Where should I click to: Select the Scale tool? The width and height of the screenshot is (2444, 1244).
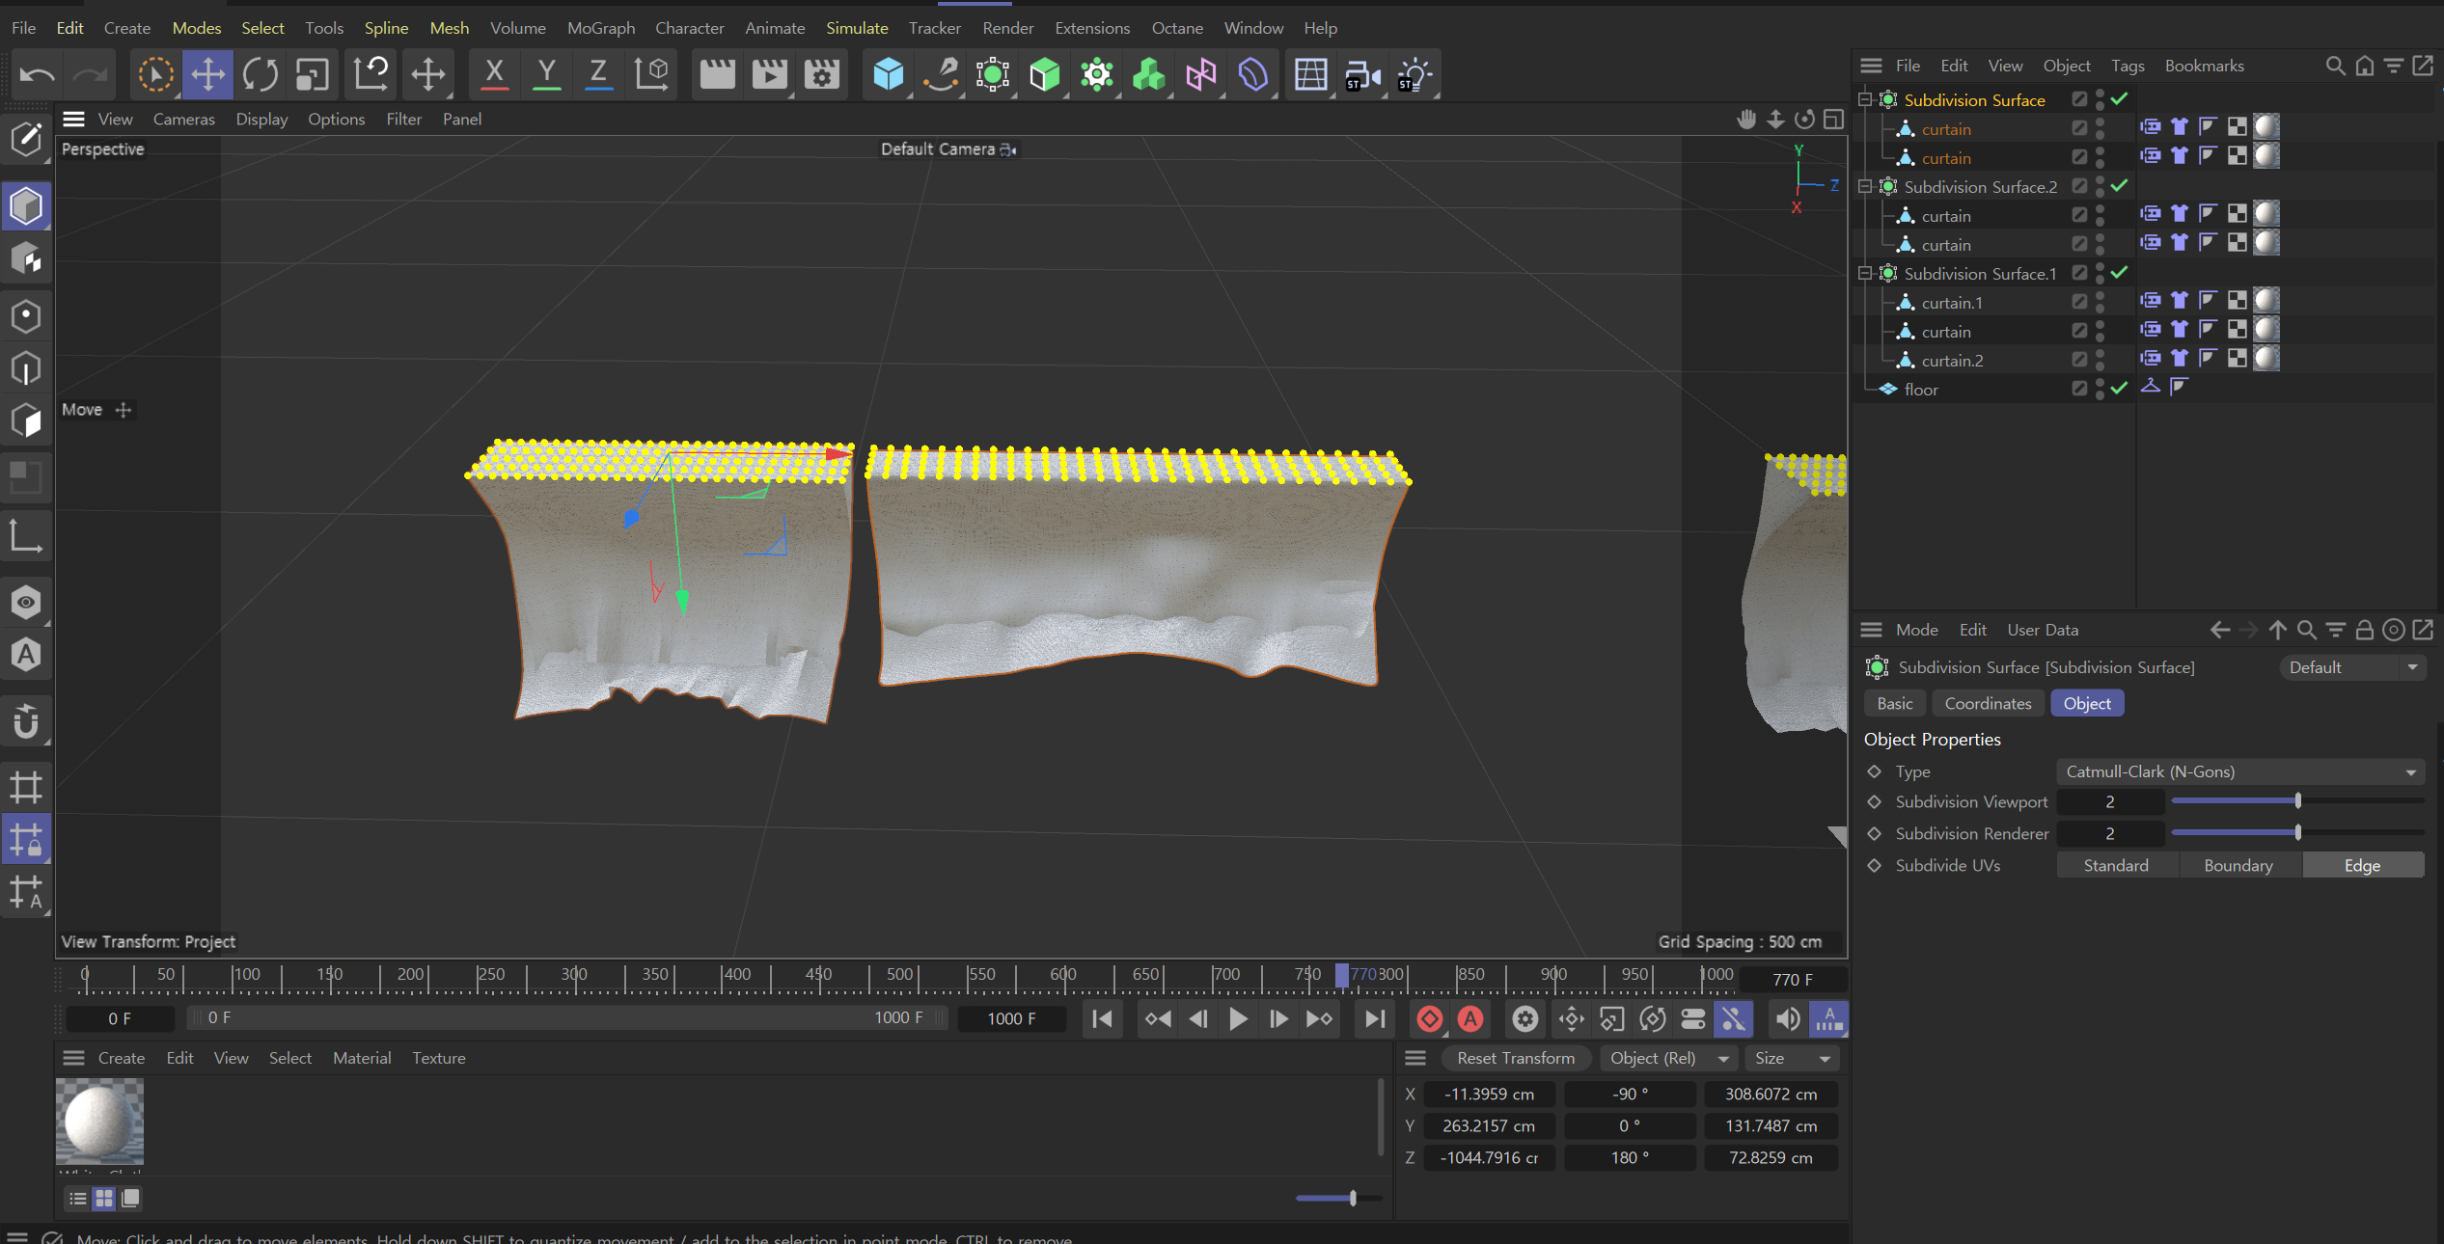312,74
